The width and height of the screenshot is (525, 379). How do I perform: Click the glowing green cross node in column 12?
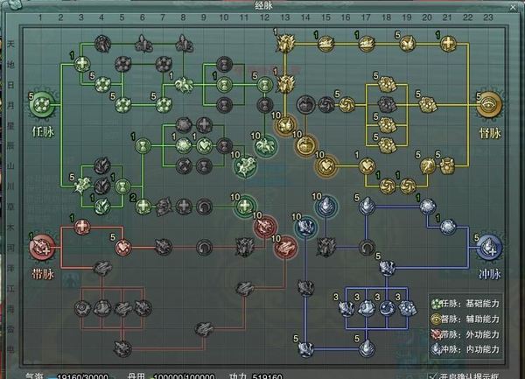tap(264, 85)
